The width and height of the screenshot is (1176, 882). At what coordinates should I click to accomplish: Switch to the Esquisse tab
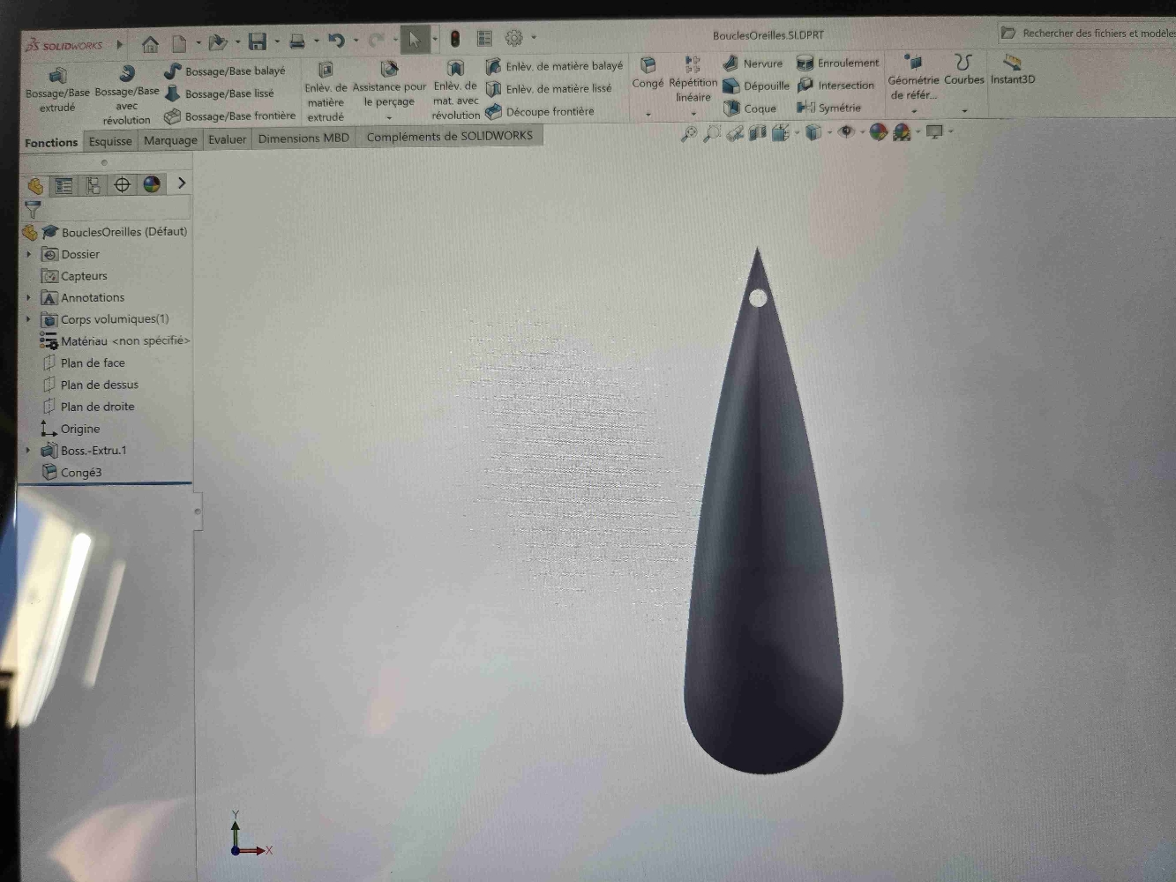click(x=110, y=141)
